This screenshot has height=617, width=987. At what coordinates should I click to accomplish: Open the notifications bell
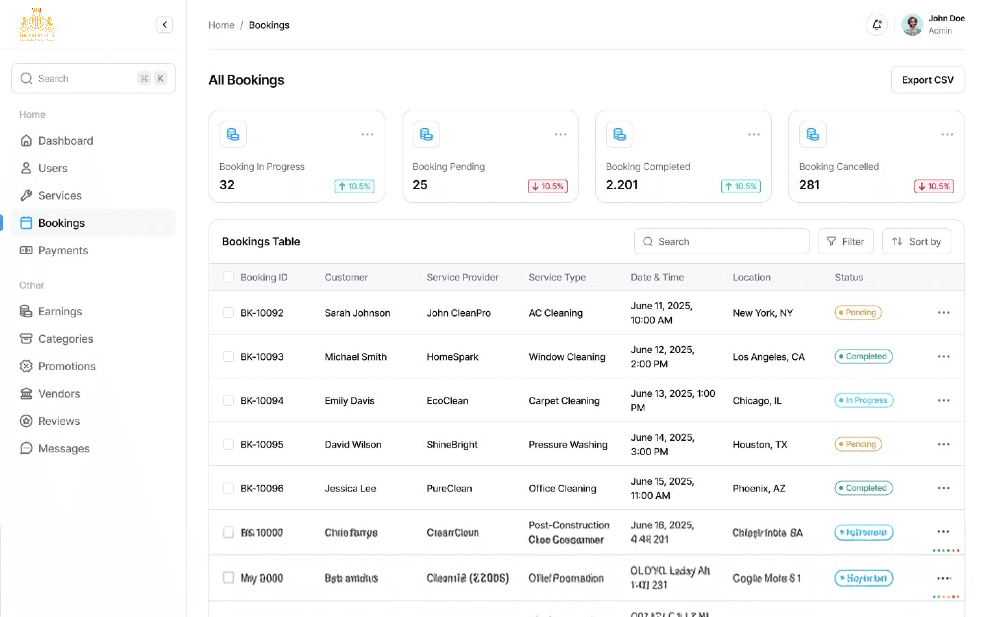(x=876, y=25)
